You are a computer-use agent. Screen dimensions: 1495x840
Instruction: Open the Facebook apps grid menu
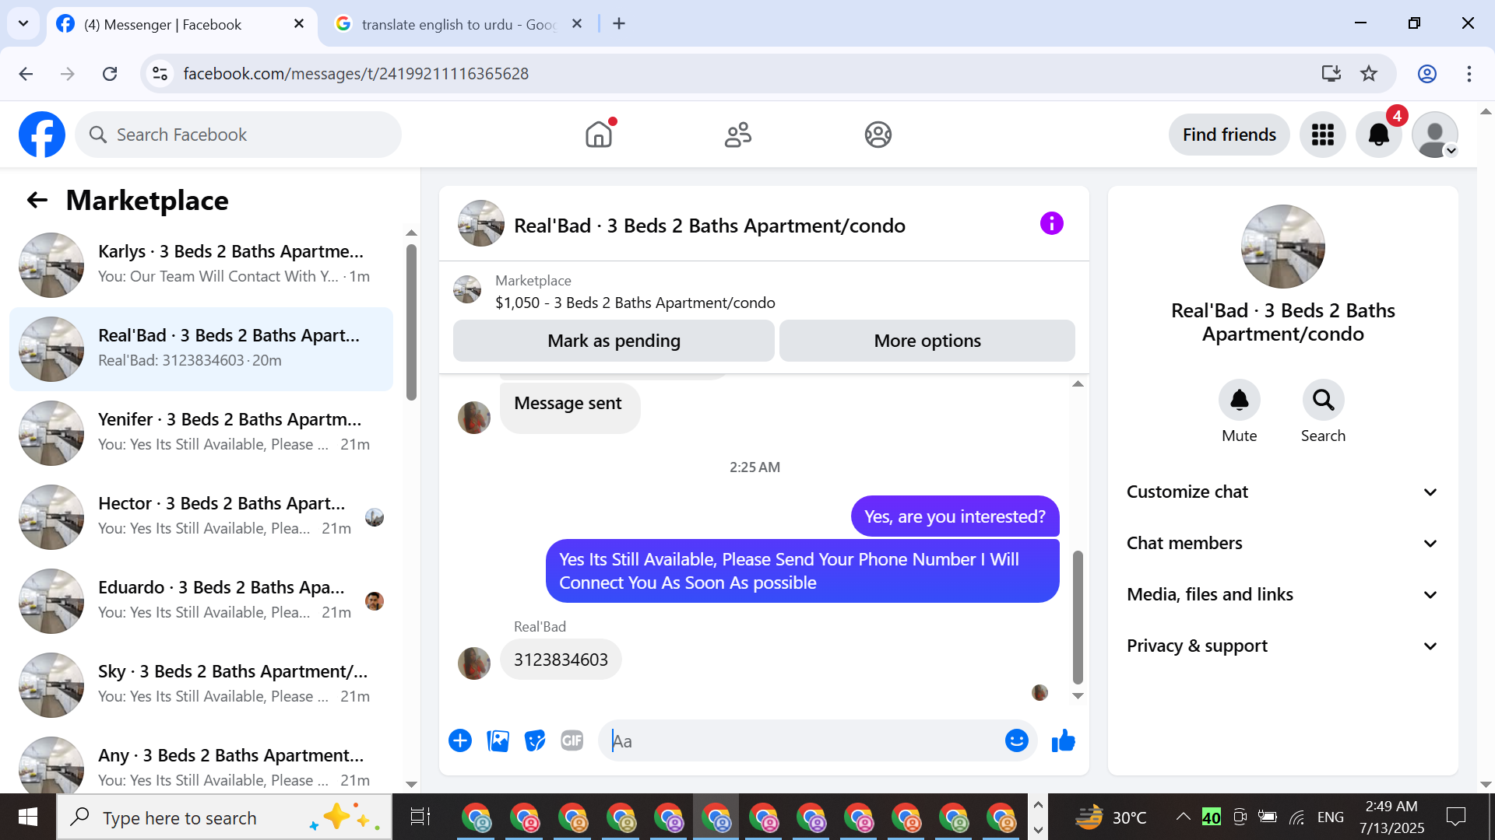[x=1322, y=135]
